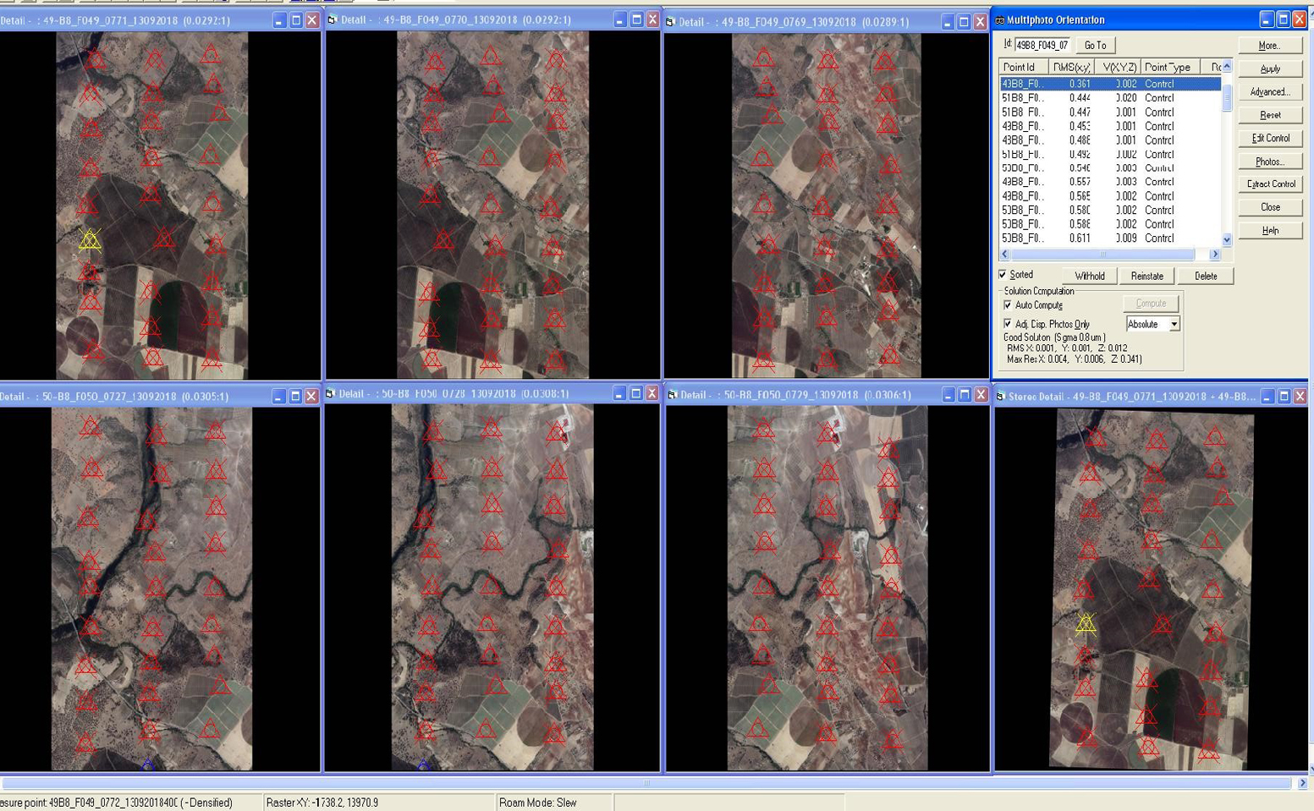Toggle the Auto Compute checkbox

(1008, 305)
